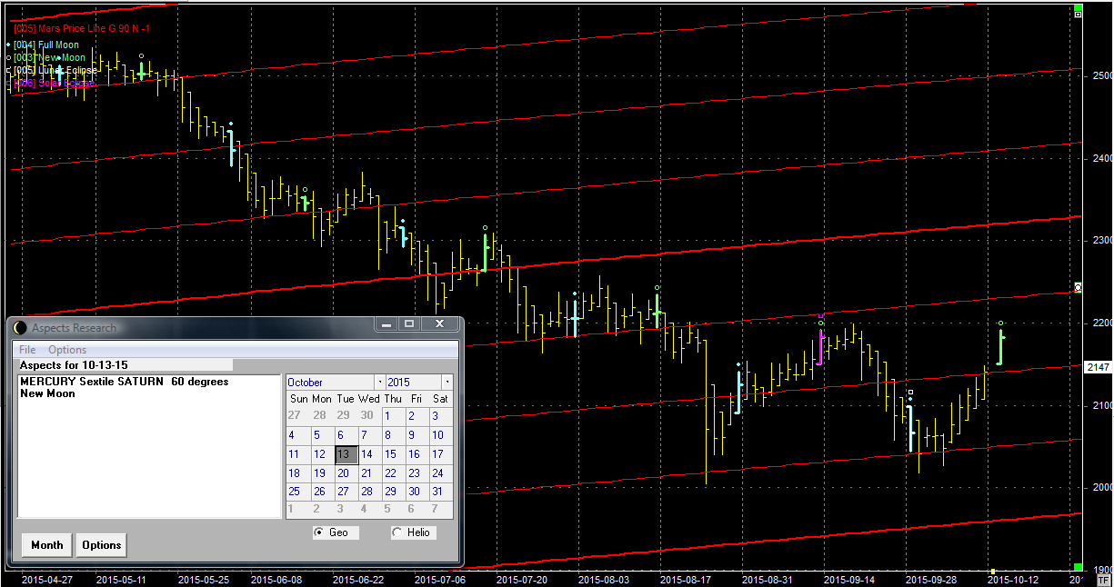Image resolution: width=1114 pixels, height=587 pixels.
Task: Select October 27 in the calendar
Action: (344, 492)
